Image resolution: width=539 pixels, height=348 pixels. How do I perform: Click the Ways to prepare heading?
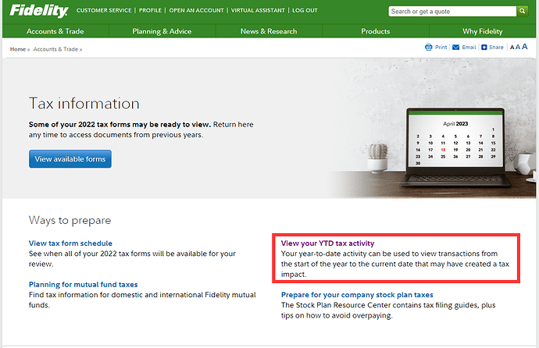pyautogui.click(x=70, y=220)
